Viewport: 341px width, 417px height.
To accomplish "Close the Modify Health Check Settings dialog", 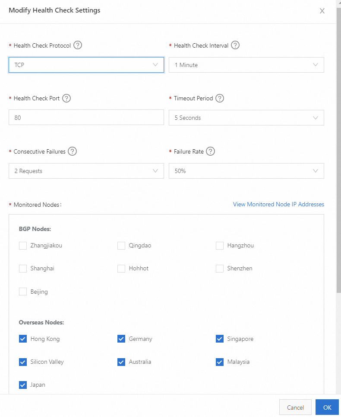I will 322,11.
